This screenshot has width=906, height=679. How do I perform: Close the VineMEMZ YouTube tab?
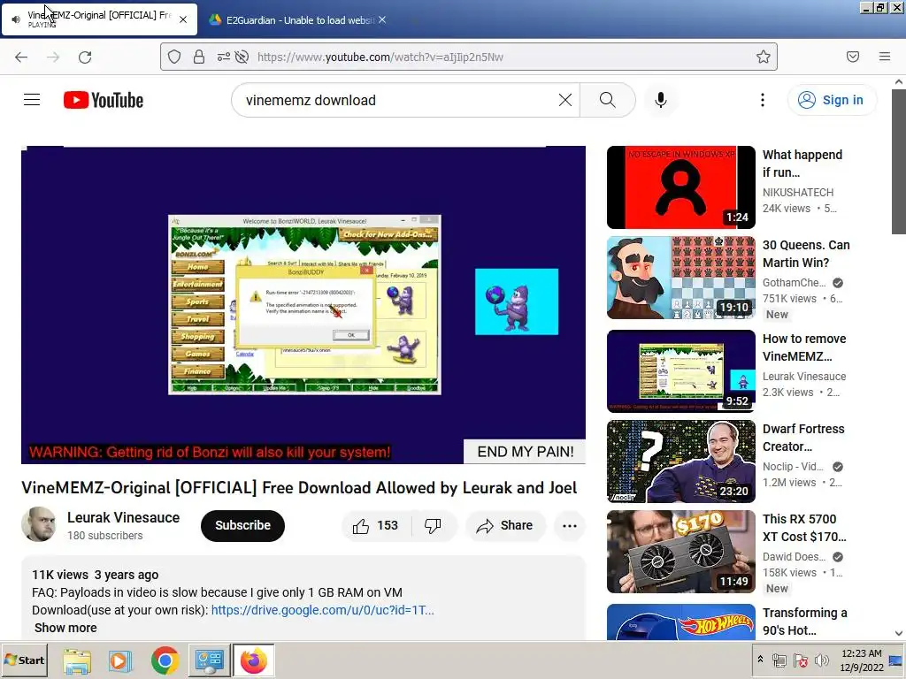click(183, 19)
